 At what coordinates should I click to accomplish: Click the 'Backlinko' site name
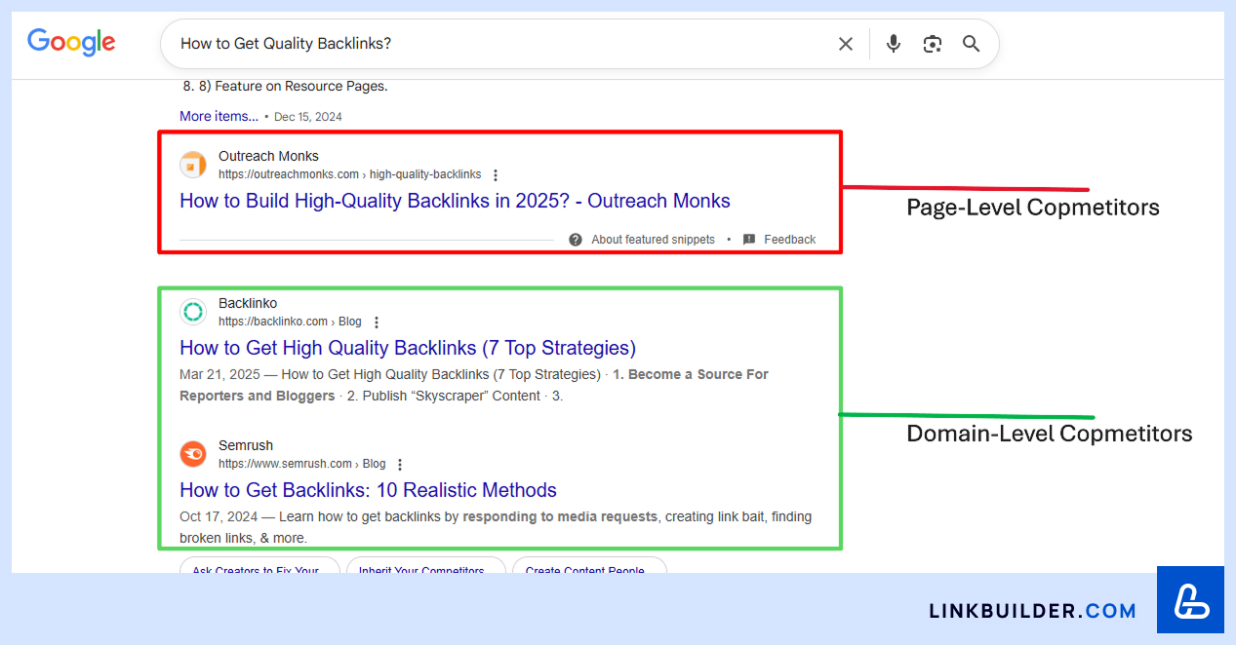coord(248,303)
